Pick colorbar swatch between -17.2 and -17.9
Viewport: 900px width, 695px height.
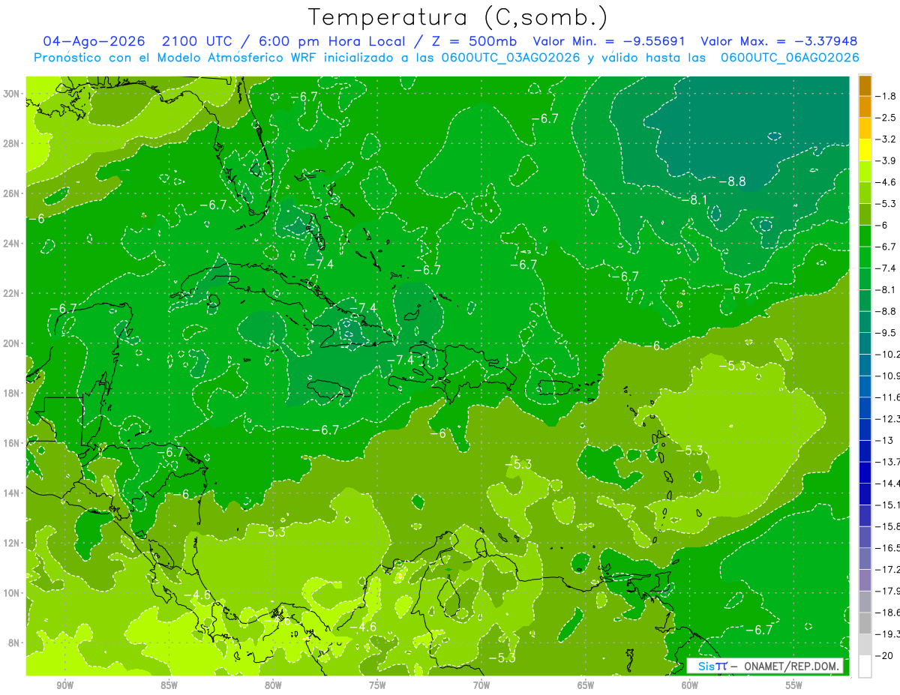pos(865,580)
